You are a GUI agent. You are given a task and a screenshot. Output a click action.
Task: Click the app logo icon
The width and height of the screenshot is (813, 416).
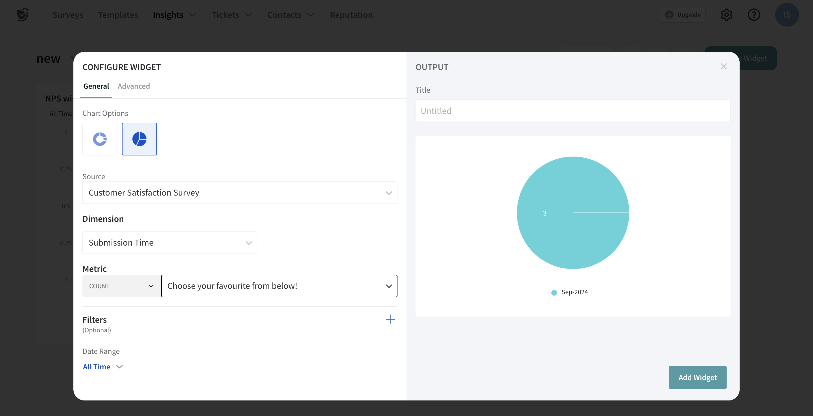pyautogui.click(x=23, y=15)
